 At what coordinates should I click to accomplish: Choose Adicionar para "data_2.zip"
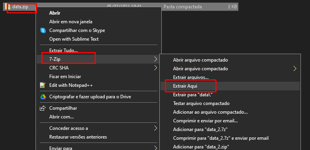[201, 147]
